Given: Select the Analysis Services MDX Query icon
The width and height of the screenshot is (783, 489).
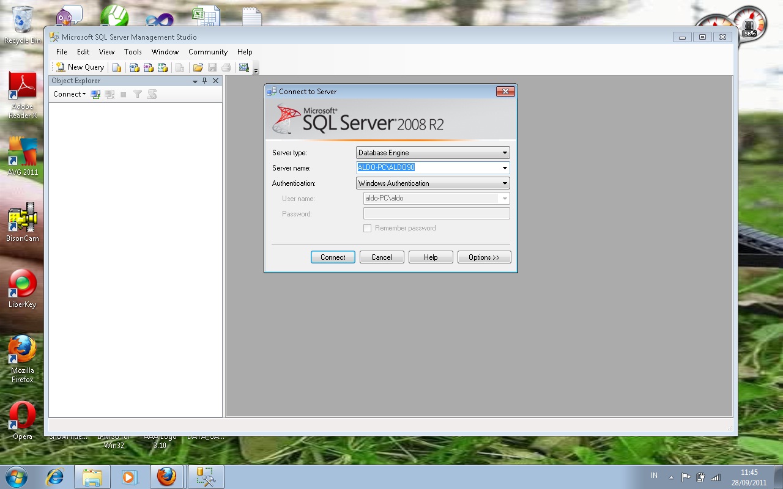Looking at the screenshot, I should tap(134, 67).
